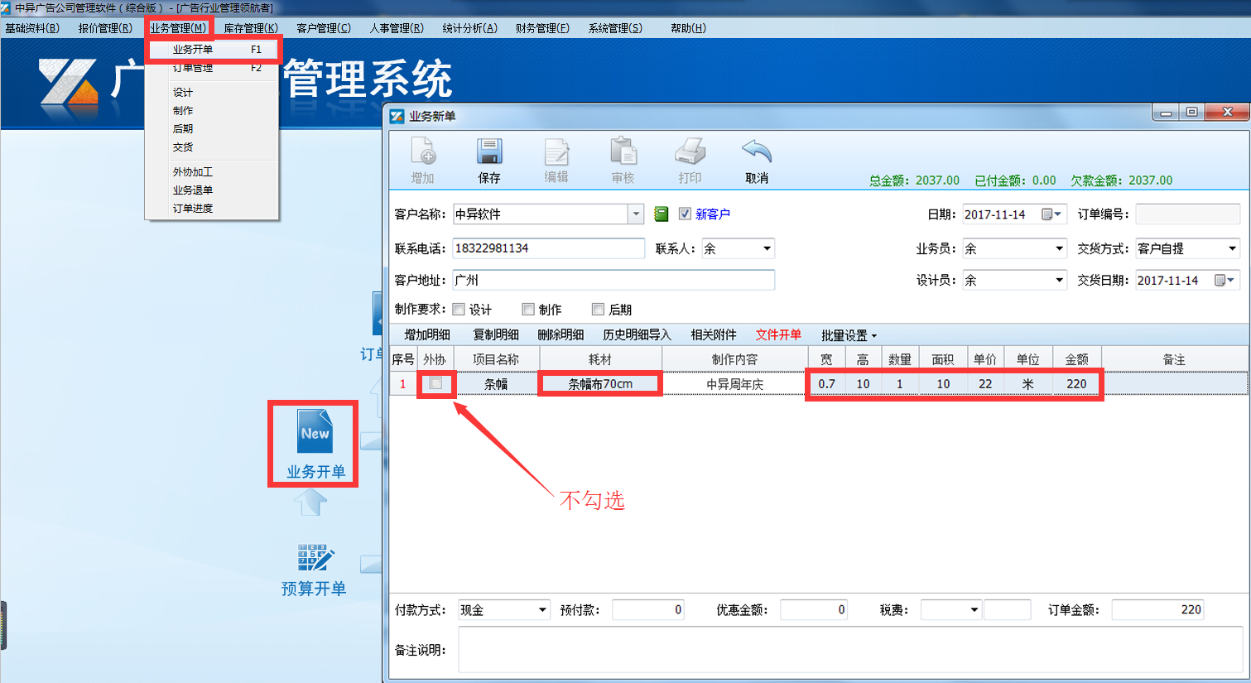Select 业务开单 F1 menu entry
Image resolution: width=1251 pixels, height=683 pixels.
click(214, 50)
